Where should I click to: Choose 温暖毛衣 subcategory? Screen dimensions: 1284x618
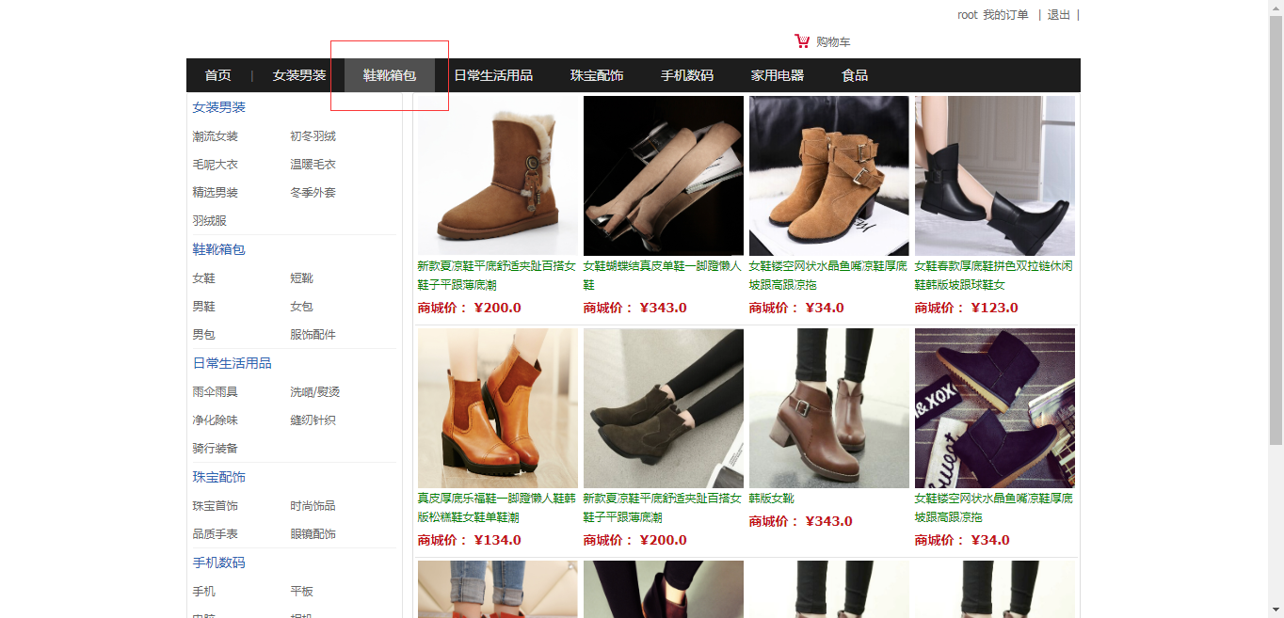313,165
